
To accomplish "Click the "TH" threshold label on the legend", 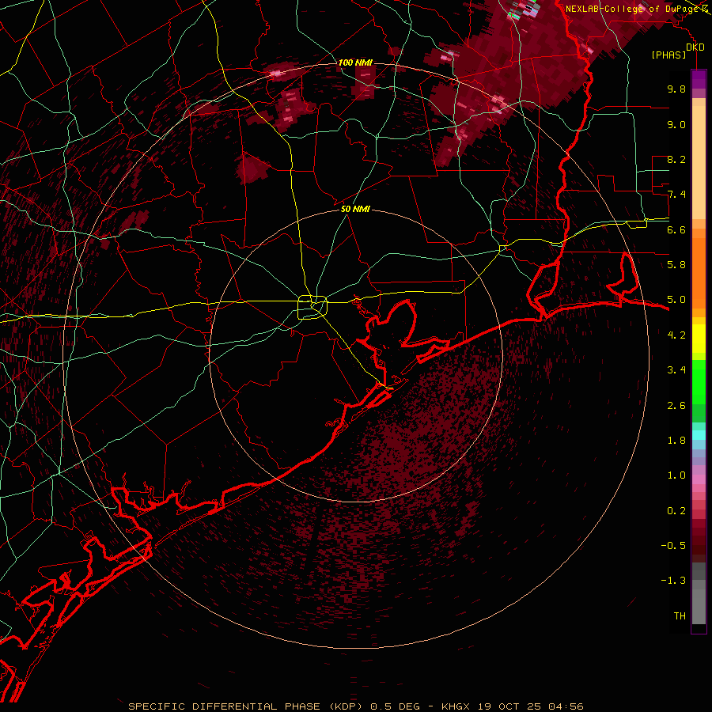I will pos(680,616).
